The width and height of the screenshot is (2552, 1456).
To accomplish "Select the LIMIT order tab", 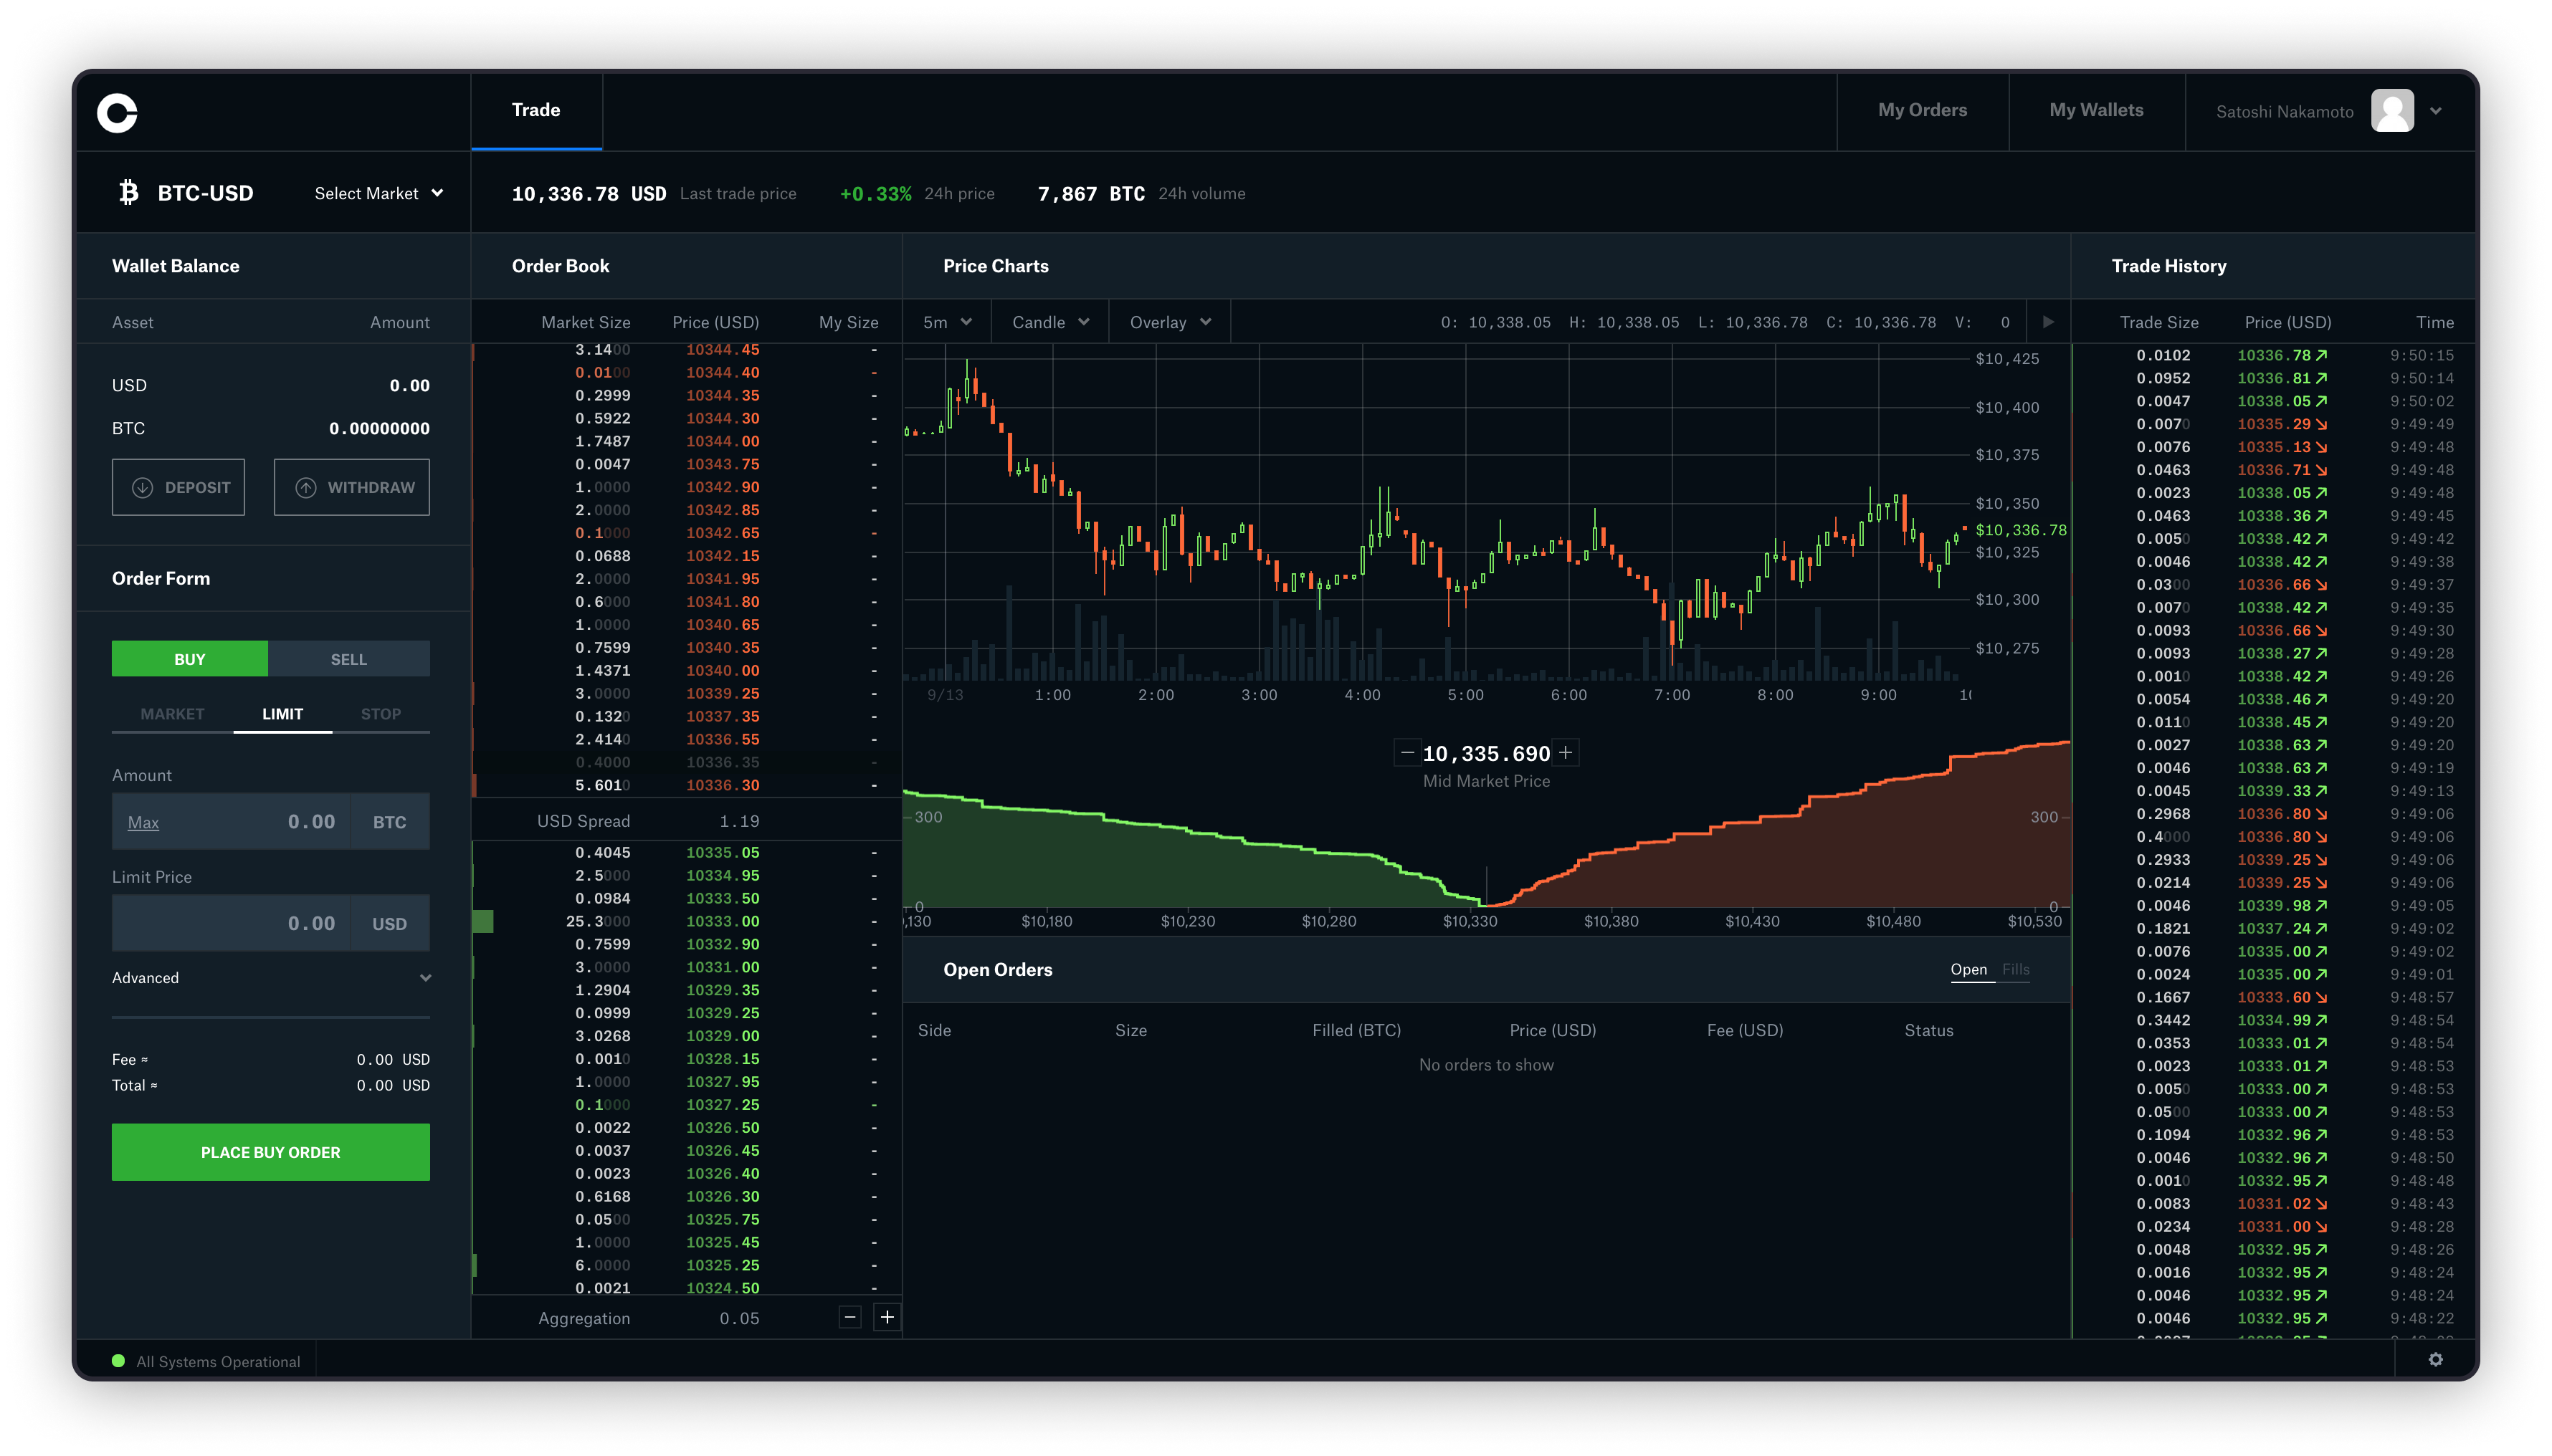I will pyautogui.click(x=280, y=713).
